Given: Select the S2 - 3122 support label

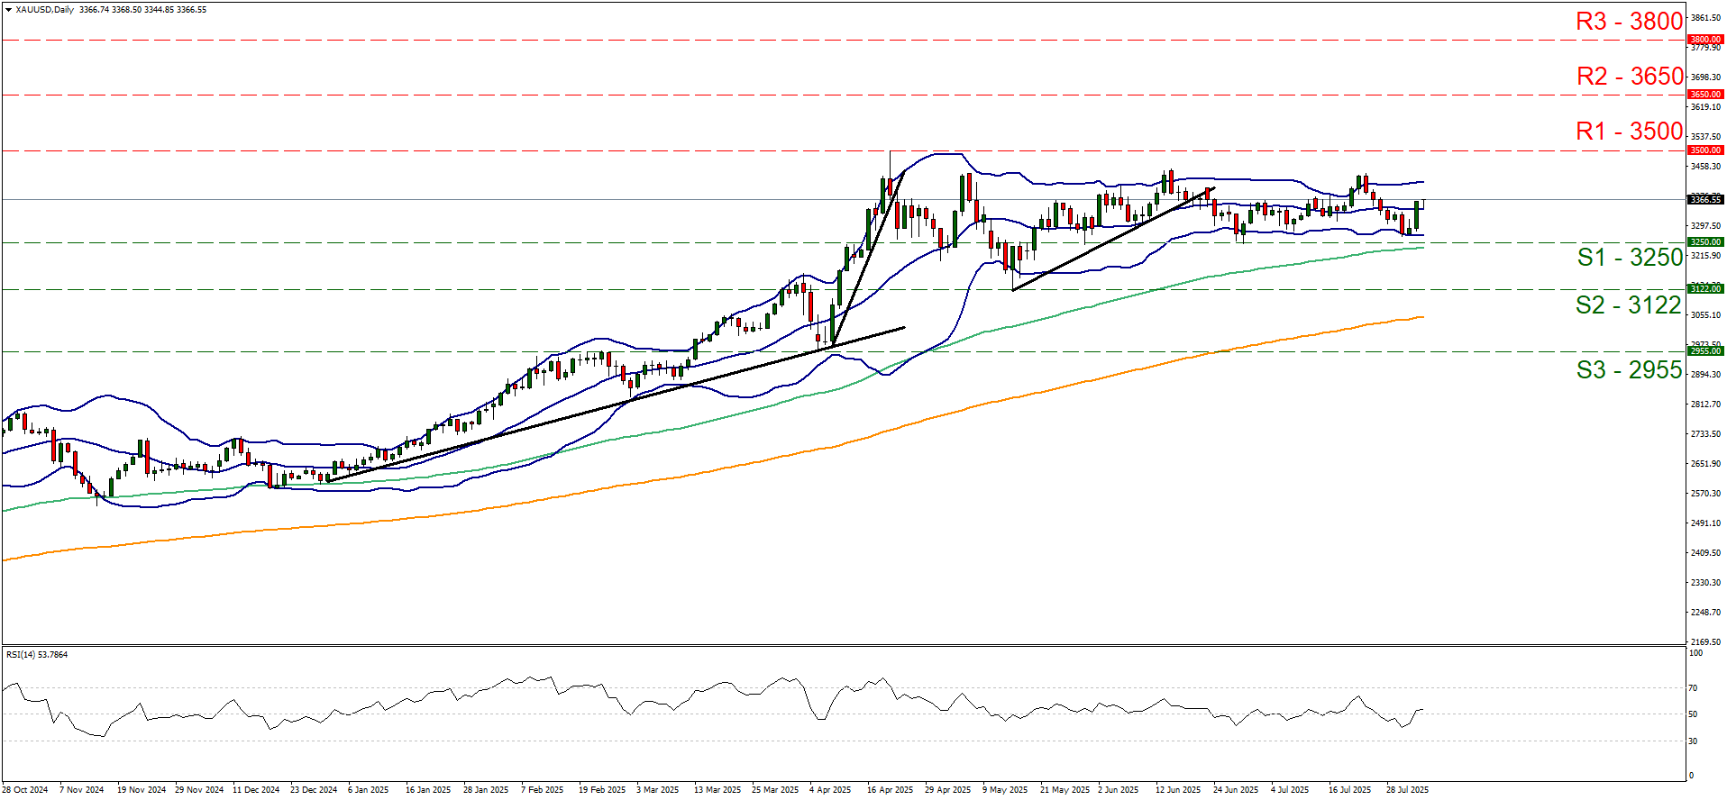Looking at the screenshot, I should 1629,305.
